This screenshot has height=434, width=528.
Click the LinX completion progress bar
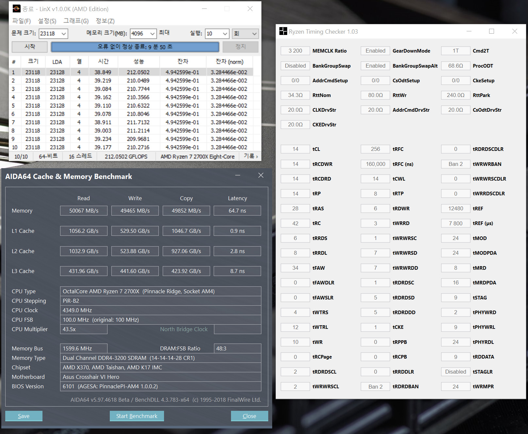point(135,47)
